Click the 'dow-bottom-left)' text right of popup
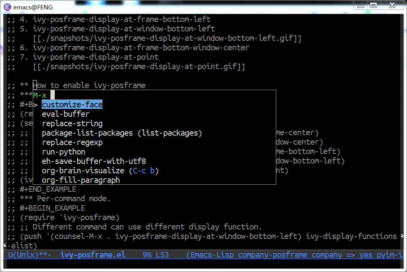 point(310,161)
